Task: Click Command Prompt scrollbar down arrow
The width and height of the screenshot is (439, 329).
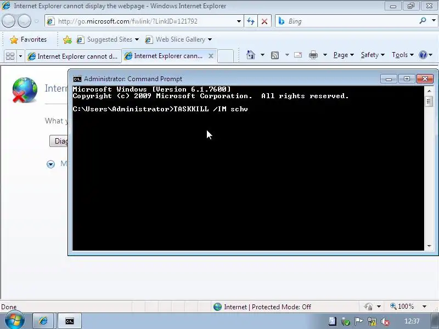Action: (x=429, y=246)
